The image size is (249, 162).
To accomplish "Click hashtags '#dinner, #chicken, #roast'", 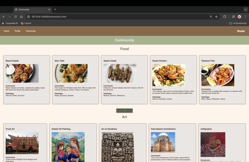I will click(x=162, y=99).
